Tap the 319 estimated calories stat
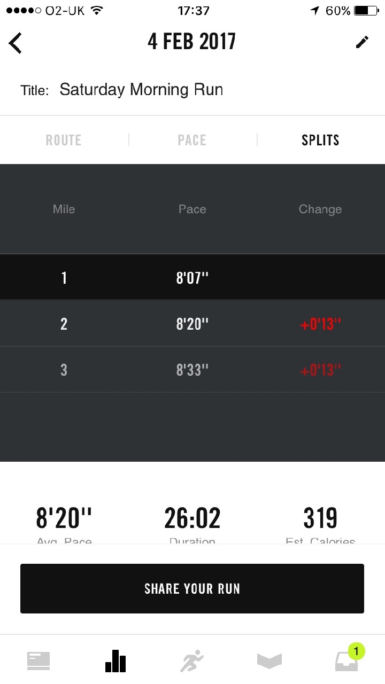This screenshot has width=385, height=684. (320, 519)
